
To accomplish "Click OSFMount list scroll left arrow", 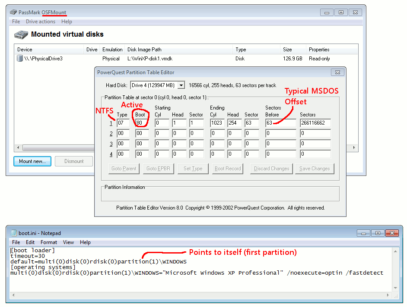I will click(x=18, y=147).
